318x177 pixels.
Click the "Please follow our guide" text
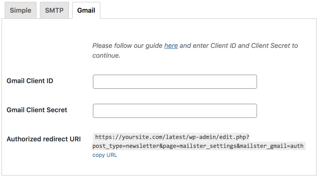tap(127, 46)
